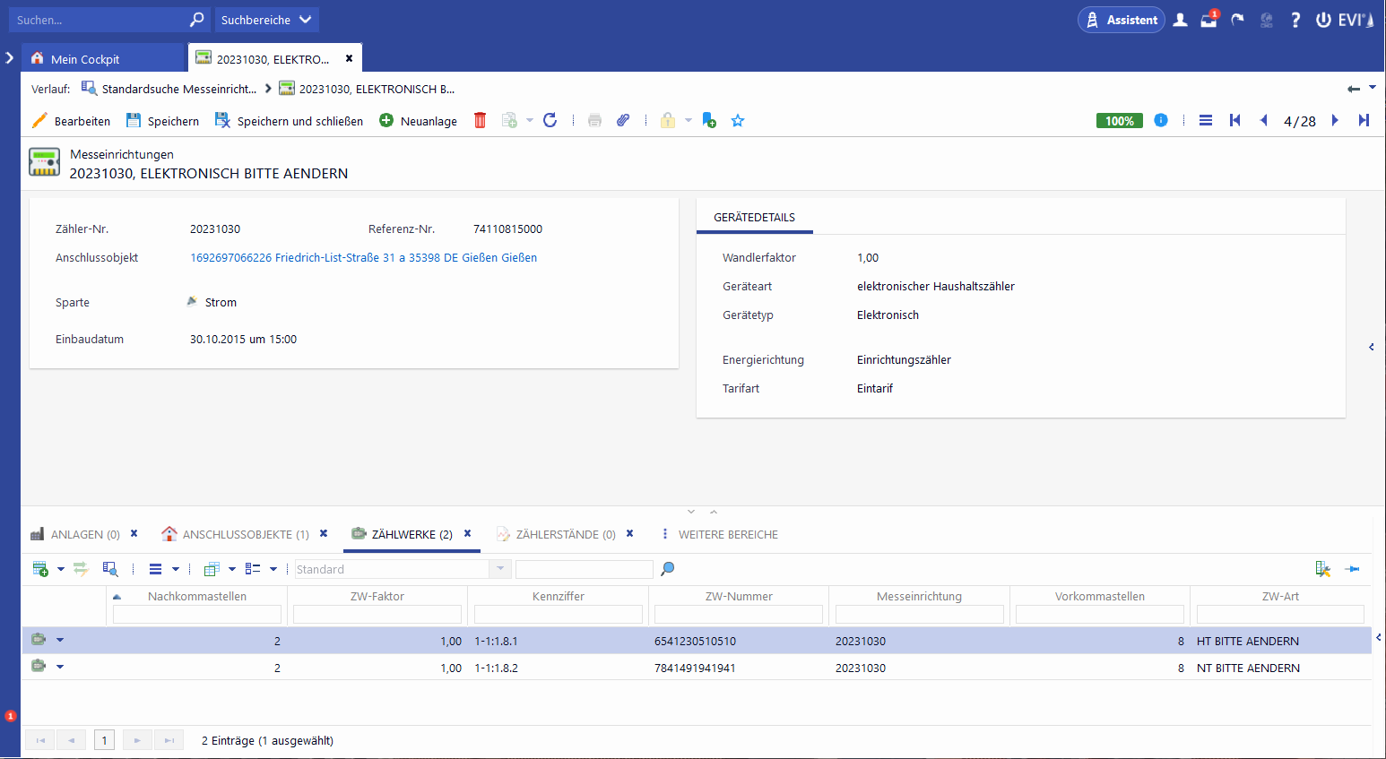
Task: Click the blue info icon beside 100%
Action: (x=1161, y=120)
